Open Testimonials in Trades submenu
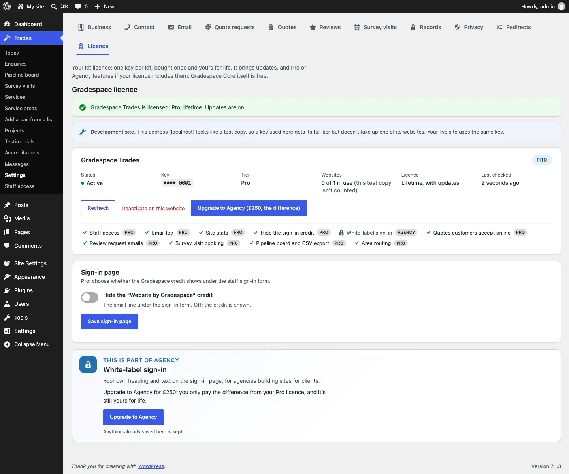 [19, 142]
